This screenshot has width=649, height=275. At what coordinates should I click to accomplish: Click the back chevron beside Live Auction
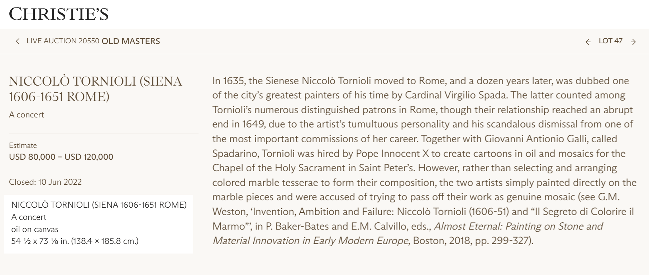[18, 41]
